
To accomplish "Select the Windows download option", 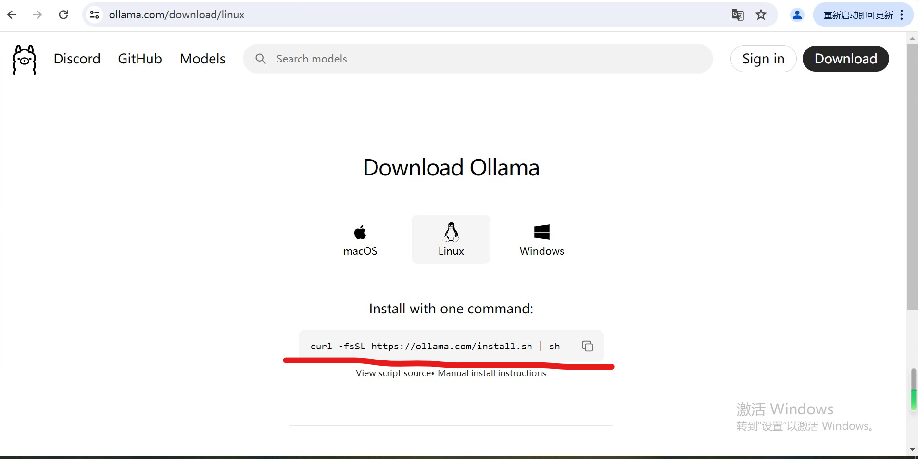I will [x=542, y=239].
